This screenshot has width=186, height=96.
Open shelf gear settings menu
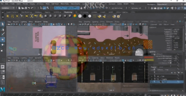click(x=3, y=17)
